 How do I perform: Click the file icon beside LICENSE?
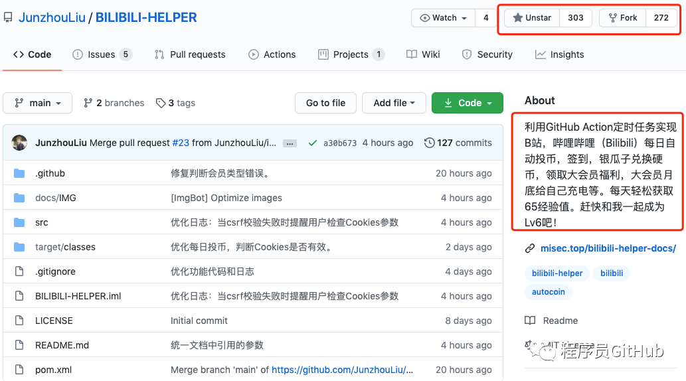coord(19,321)
